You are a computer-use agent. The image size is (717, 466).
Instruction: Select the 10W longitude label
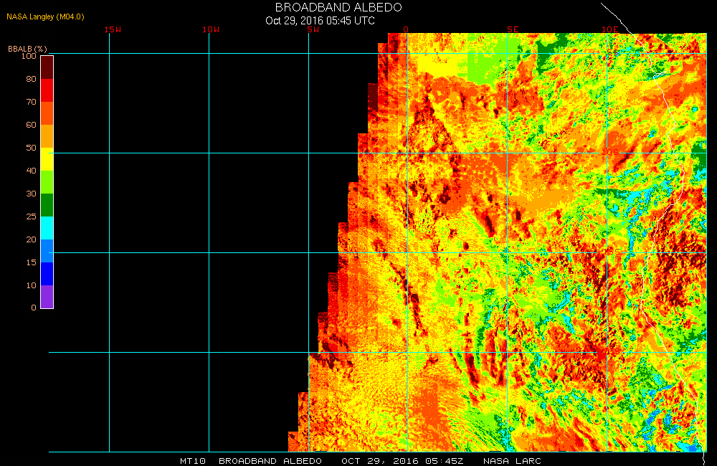click(x=211, y=29)
